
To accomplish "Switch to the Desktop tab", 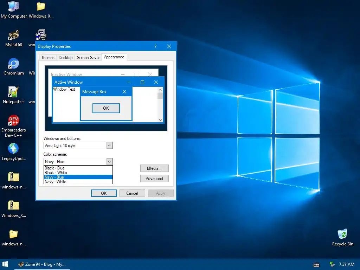I will tap(65, 58).
